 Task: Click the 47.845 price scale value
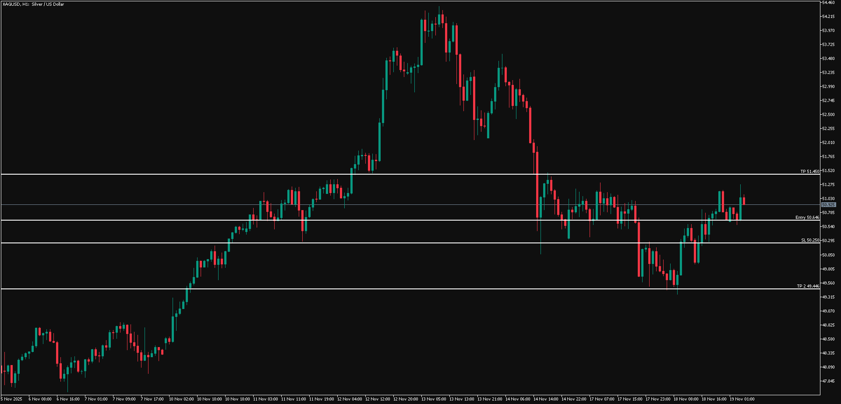pyautogui.click(x=828, y=381)
